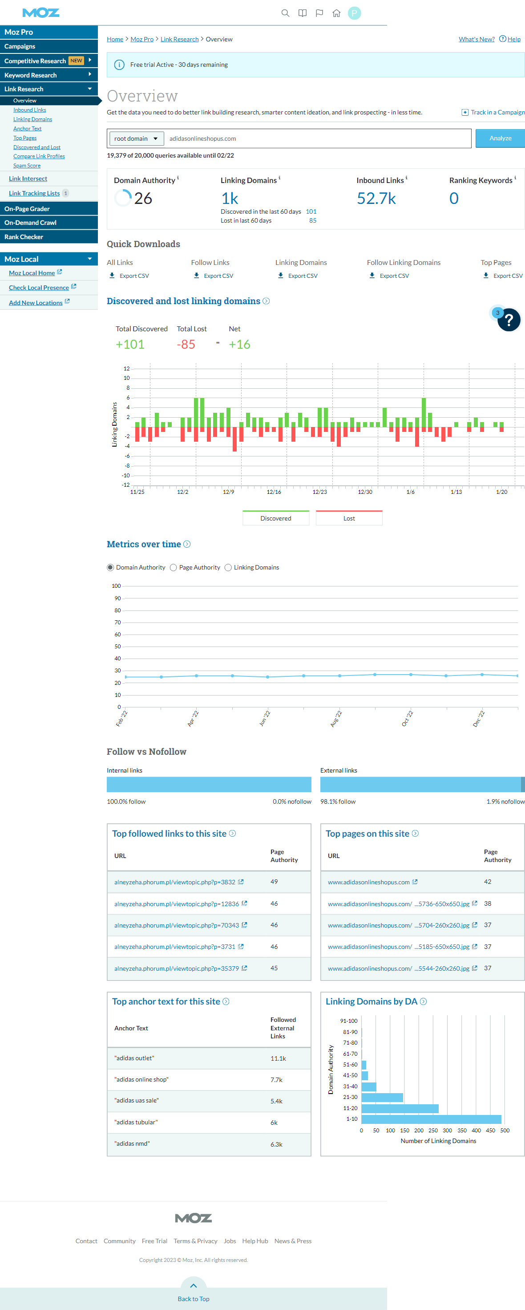Image resolution: width=525 pixels, height=1310 pixels.
Task: Click the Domain Authority 26 progress ring
Action: click(x=122, y=198)
